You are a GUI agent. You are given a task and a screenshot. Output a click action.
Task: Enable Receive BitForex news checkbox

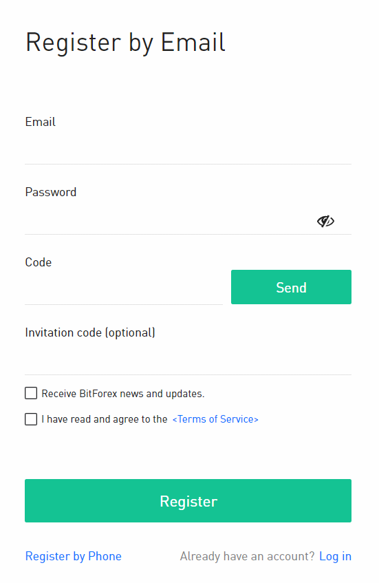click(31, 393)
